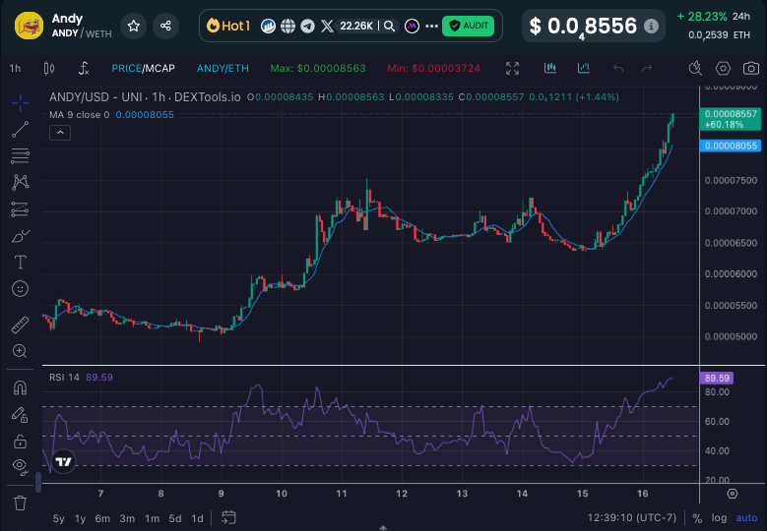Screen dimensions: 767x531
Task: Set chart range to 5d
Action: [174, 518]
